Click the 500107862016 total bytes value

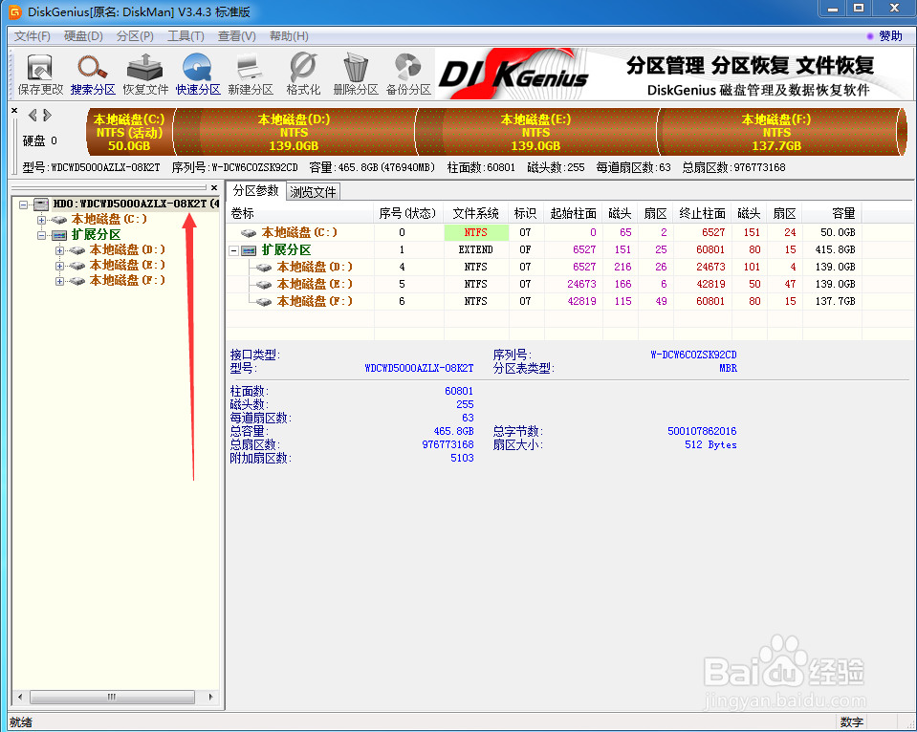pos(702,432)
